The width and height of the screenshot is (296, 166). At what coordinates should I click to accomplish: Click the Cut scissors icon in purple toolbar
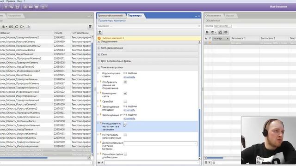pos(6,7)
